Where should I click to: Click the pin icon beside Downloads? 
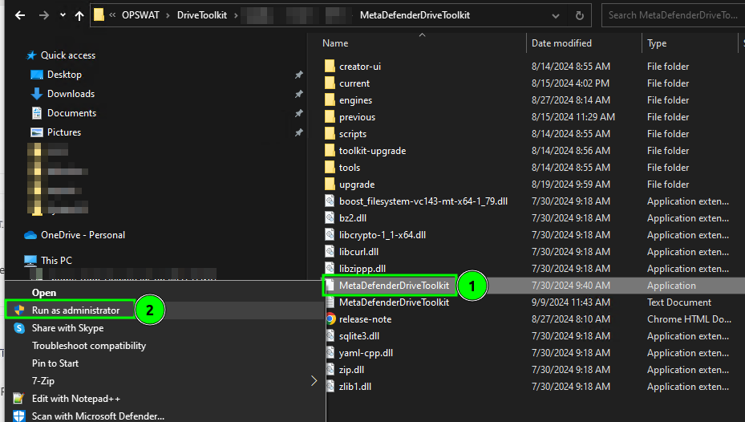click(299, 94)
